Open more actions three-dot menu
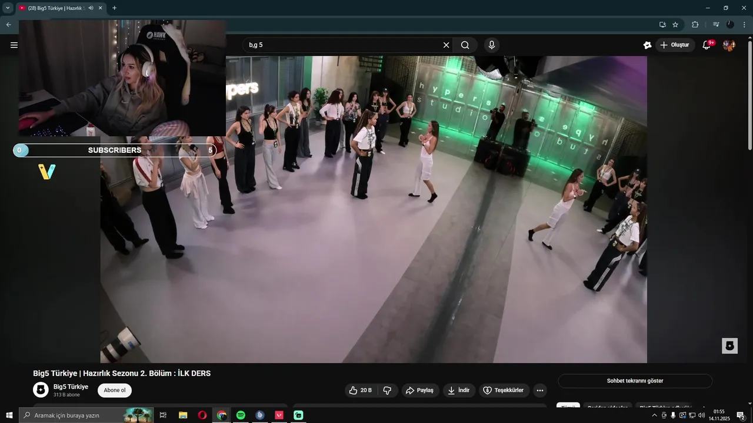The width and height of the screenshot is (753, 423). point(540,390)
